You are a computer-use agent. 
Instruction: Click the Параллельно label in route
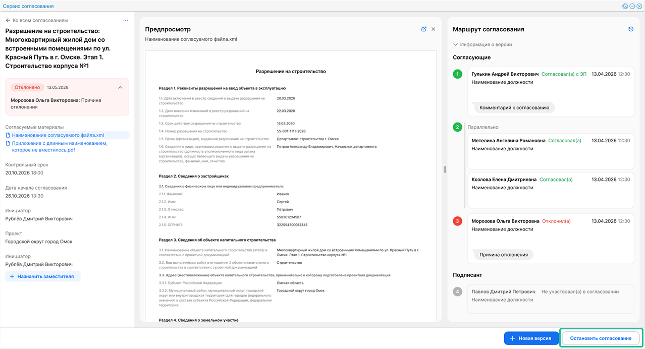tap(483, 127)
